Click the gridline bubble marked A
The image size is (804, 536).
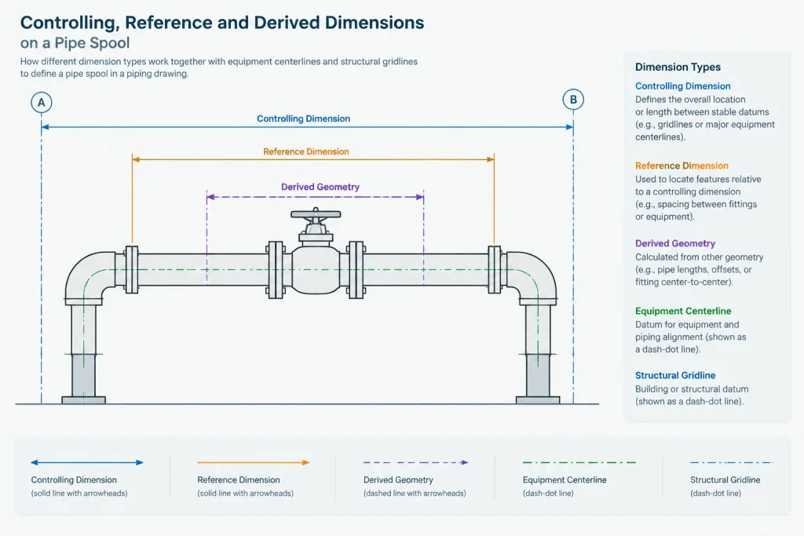click(x=42, y=103)
